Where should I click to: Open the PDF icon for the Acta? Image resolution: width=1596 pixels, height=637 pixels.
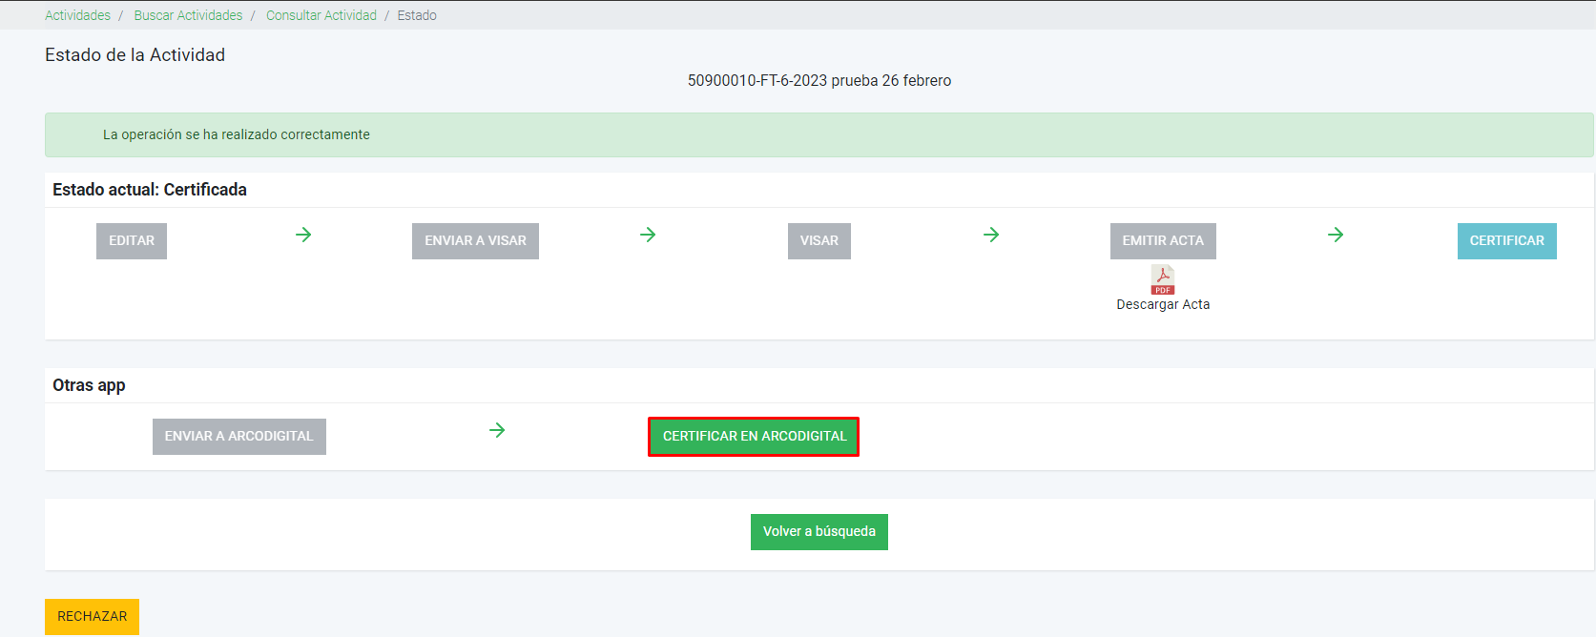click(x=1163, y=280)
